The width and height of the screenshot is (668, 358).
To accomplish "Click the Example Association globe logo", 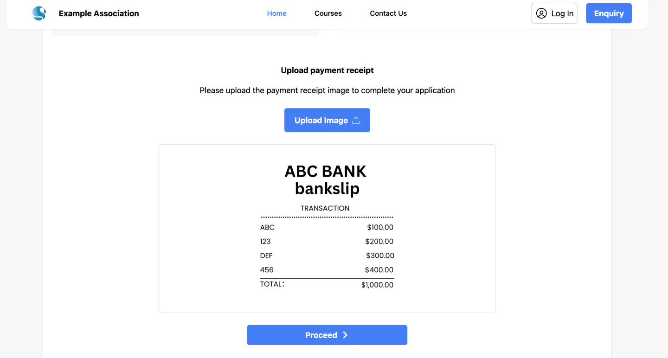I will tap(39, 13).
